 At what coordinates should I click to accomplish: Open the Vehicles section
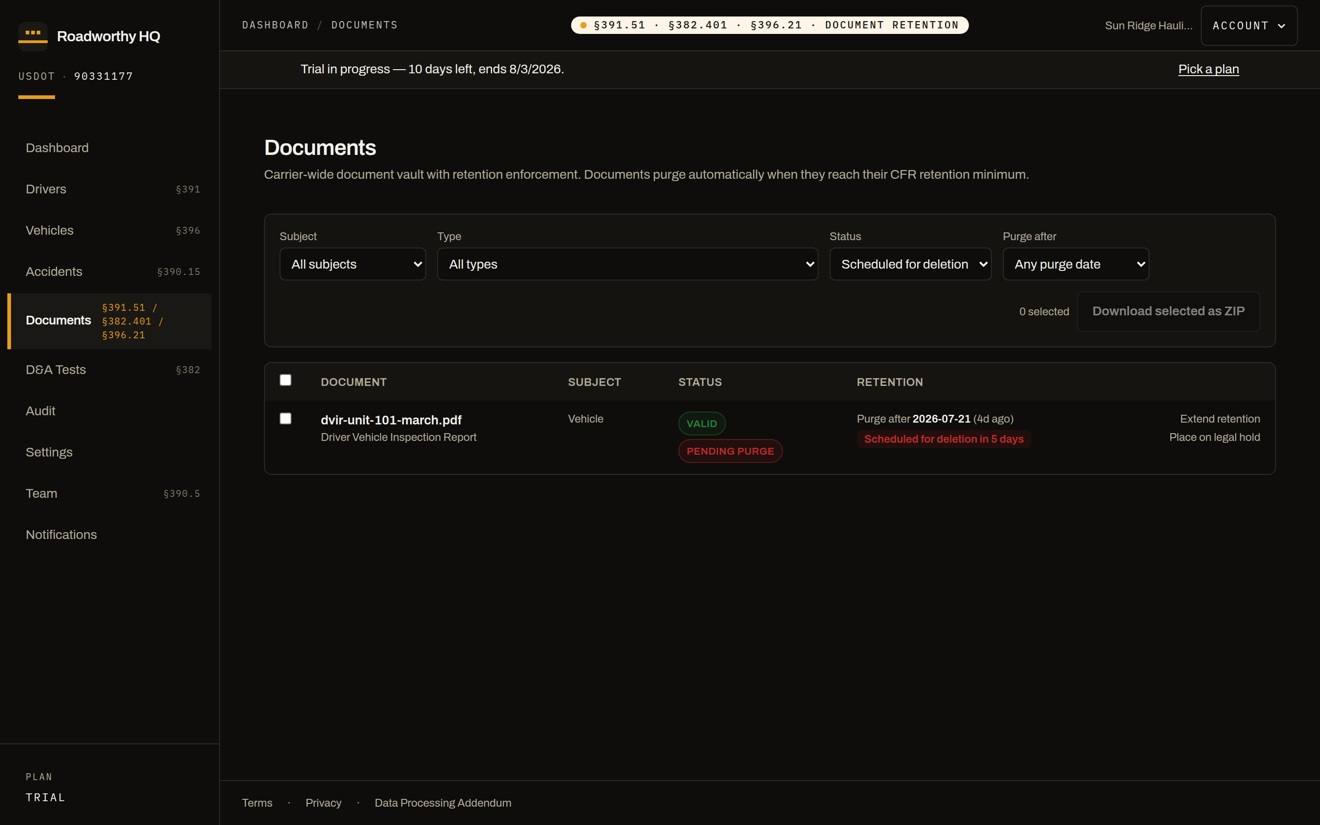pos(110,230)
